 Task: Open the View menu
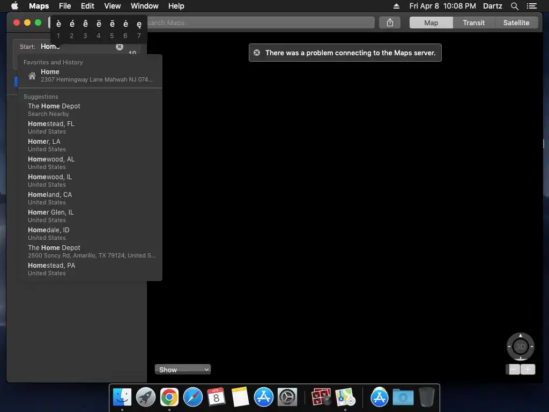[113, 6]
